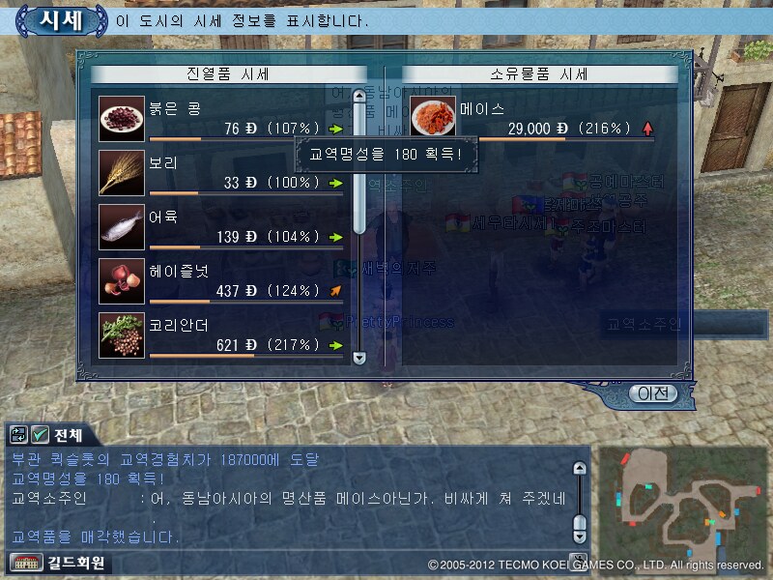Open the guild member (길드회원) building icon
This screenshot has height=580, width=773.
[x=27, y=563]
